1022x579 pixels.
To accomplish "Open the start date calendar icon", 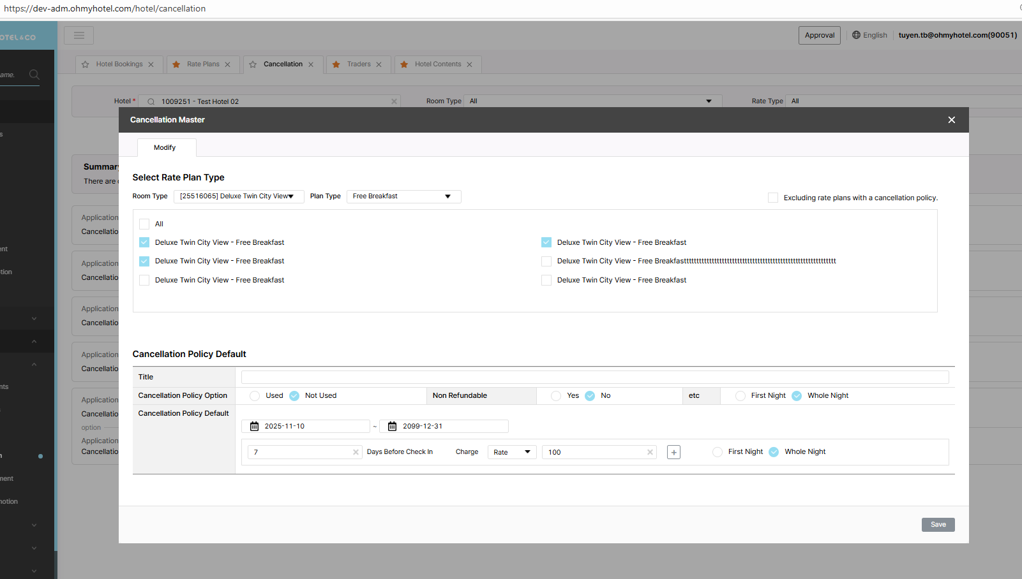I will [x=255, y=426].
